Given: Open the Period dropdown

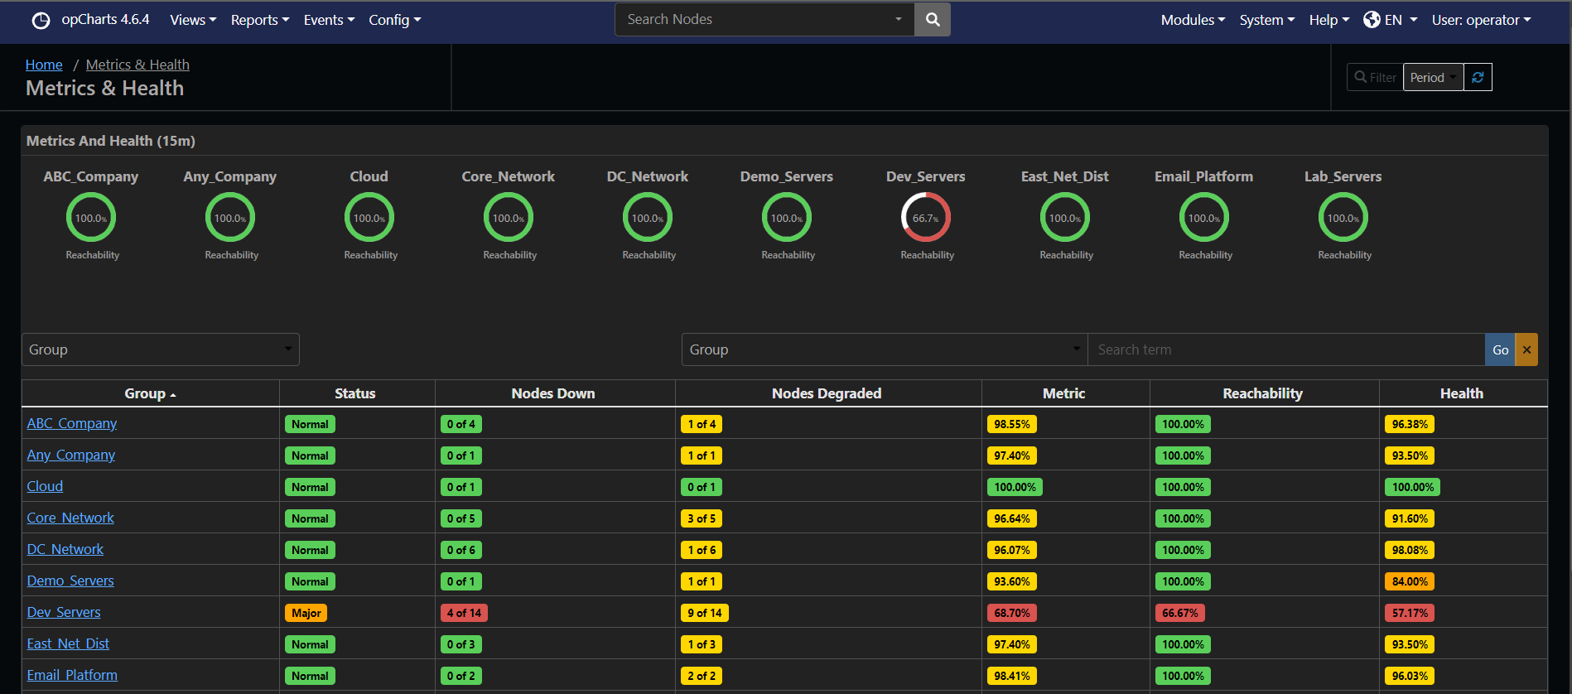Looking at the screenshot, I should [1433, 77].
